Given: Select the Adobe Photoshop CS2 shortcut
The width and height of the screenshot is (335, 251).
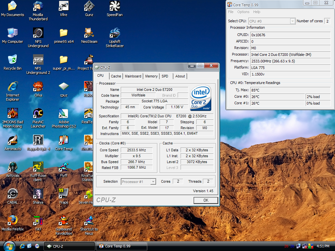Looking at the screenshot, I should [64, 118].
